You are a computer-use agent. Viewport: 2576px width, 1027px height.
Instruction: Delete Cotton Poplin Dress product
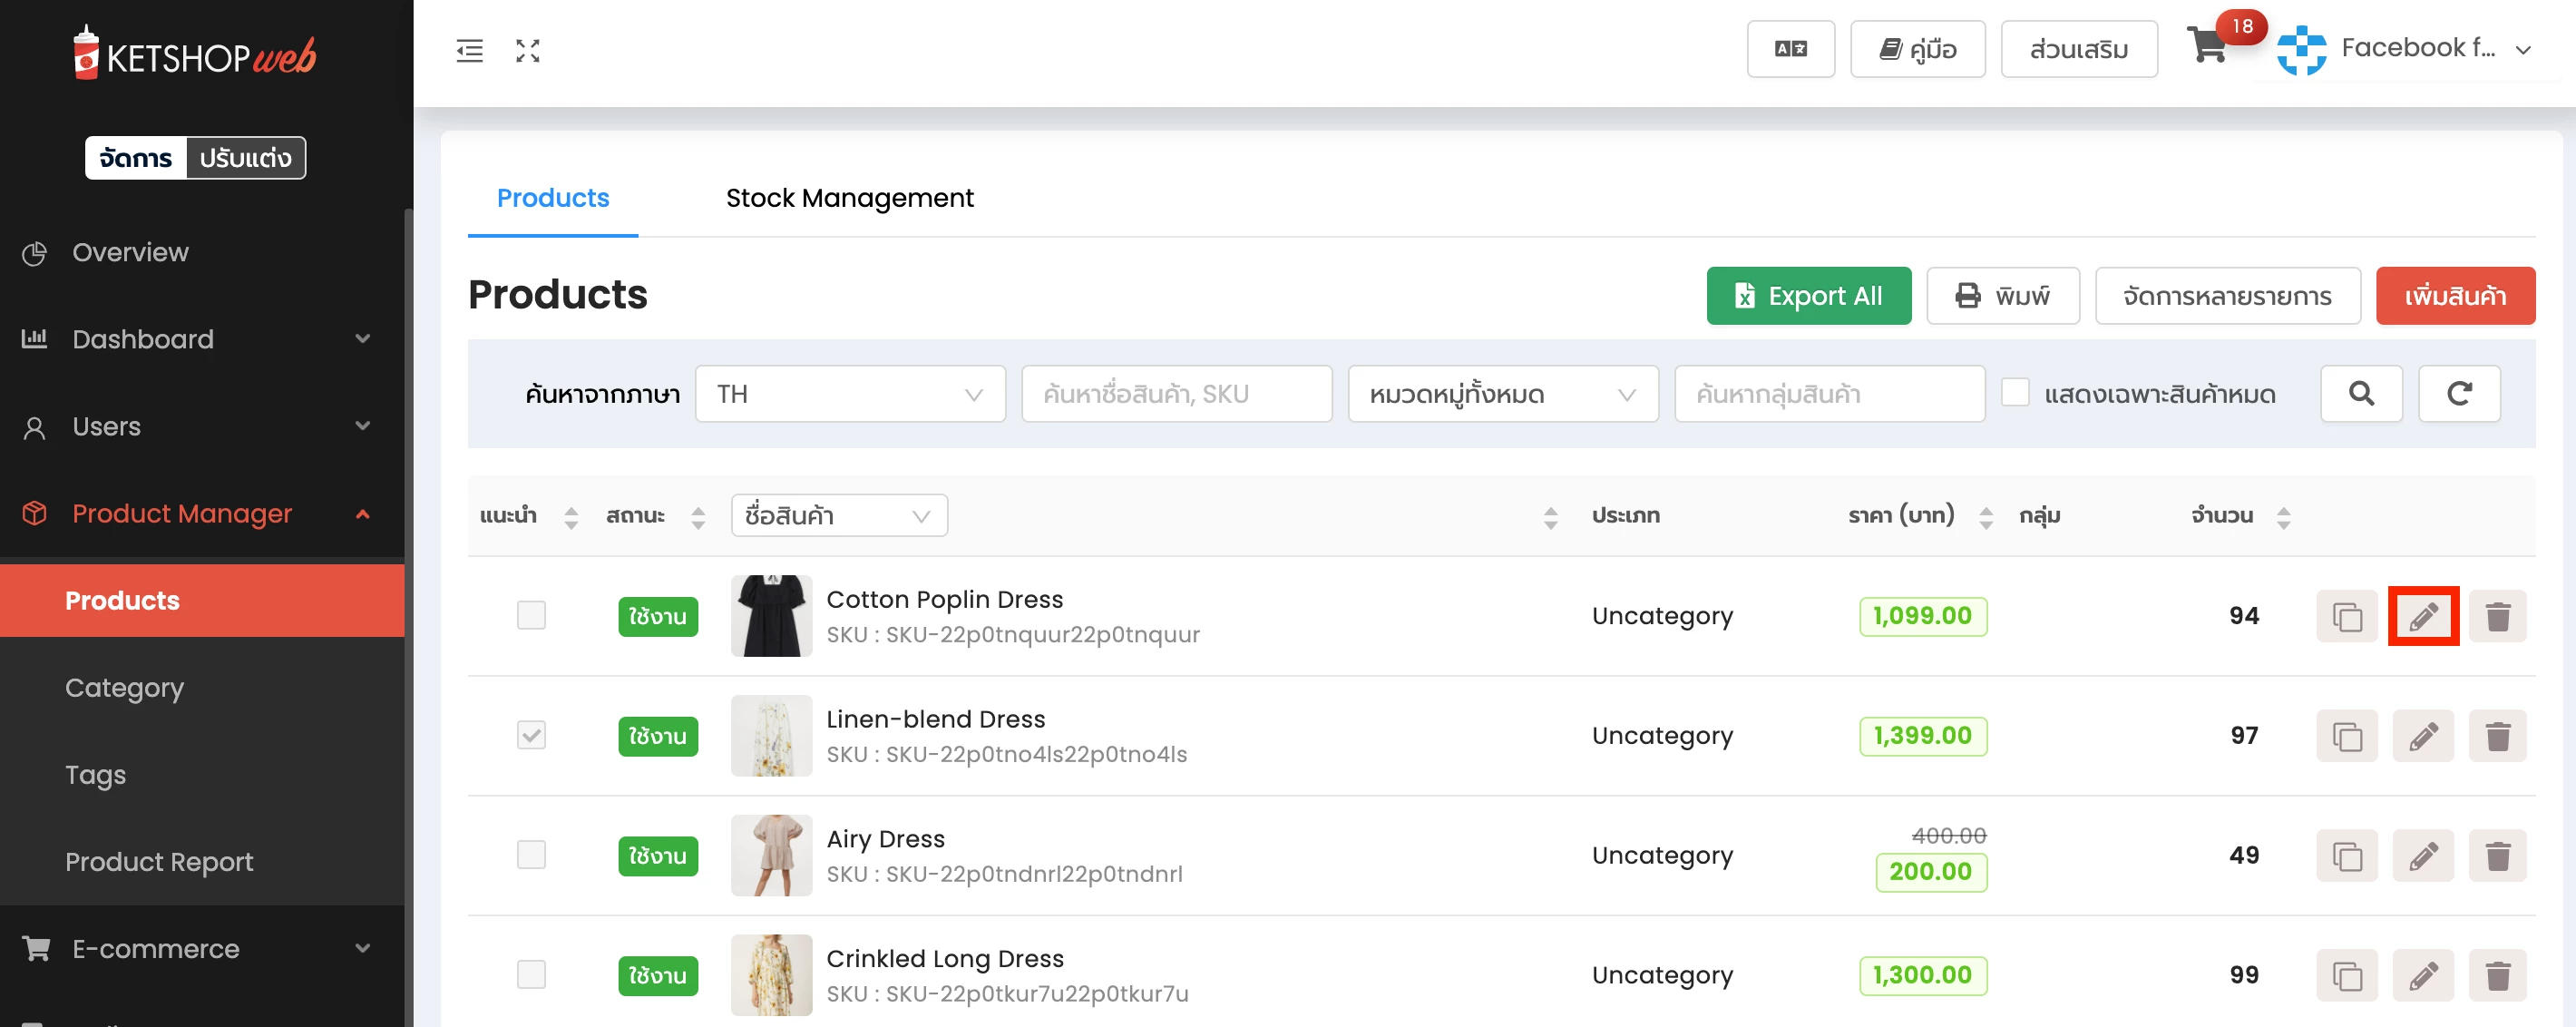[x=2497, y=616]
